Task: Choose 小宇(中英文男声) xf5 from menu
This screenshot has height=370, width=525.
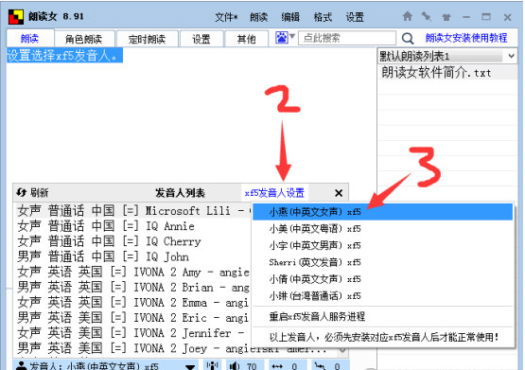Action: (x=382, y=245)
